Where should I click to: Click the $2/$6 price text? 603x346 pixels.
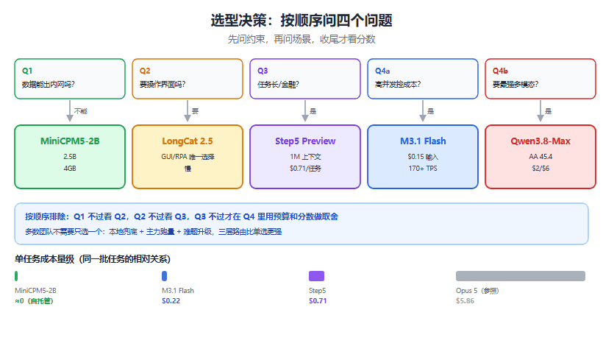pyautogui.click(x=540, y=168)
